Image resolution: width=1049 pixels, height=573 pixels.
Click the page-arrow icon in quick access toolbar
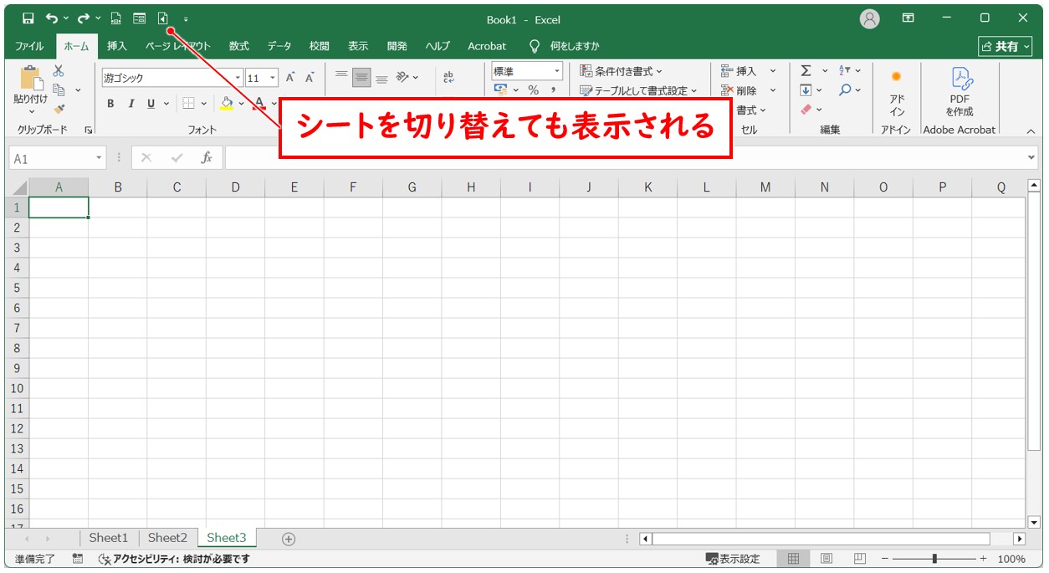click(x=163, y=18)
